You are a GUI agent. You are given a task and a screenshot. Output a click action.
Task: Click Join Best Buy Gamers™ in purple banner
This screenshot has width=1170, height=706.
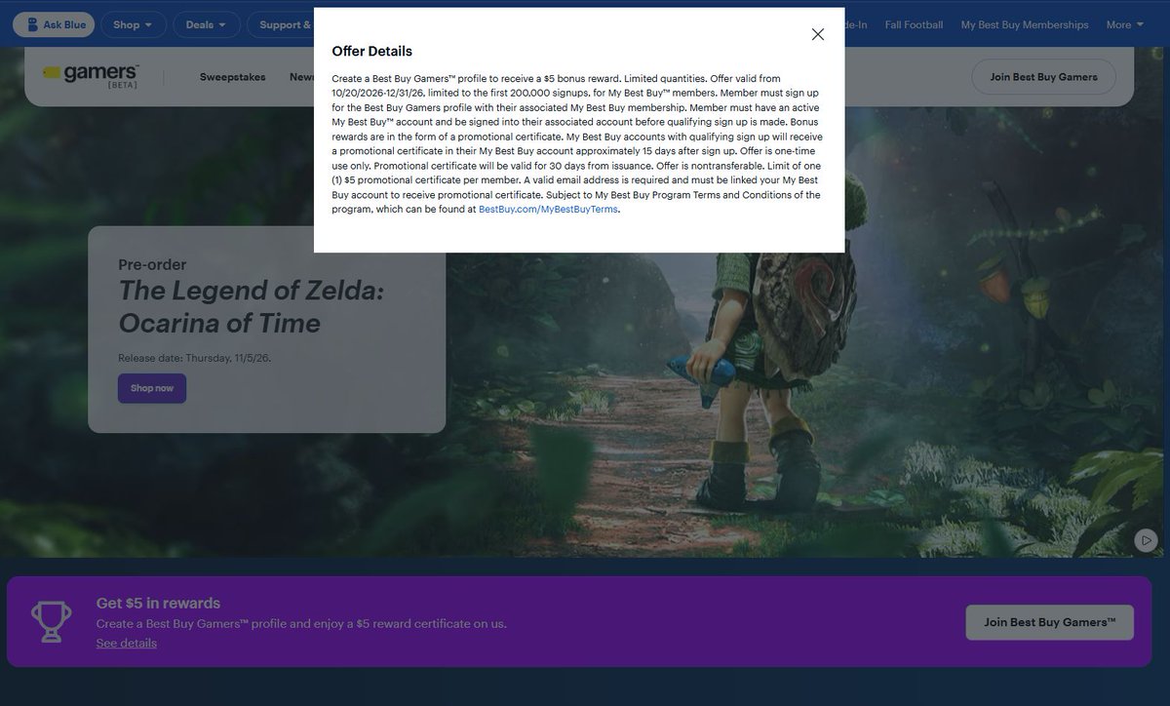coord(1050,622)
